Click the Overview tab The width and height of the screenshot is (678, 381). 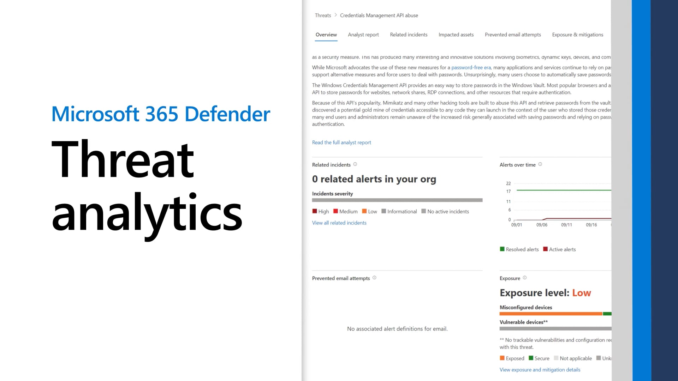(x=326, y=35)
